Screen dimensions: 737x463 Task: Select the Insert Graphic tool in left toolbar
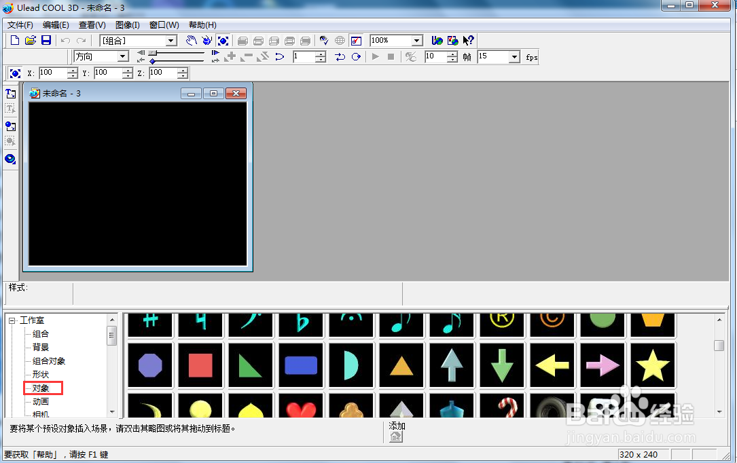coord(10,126)
